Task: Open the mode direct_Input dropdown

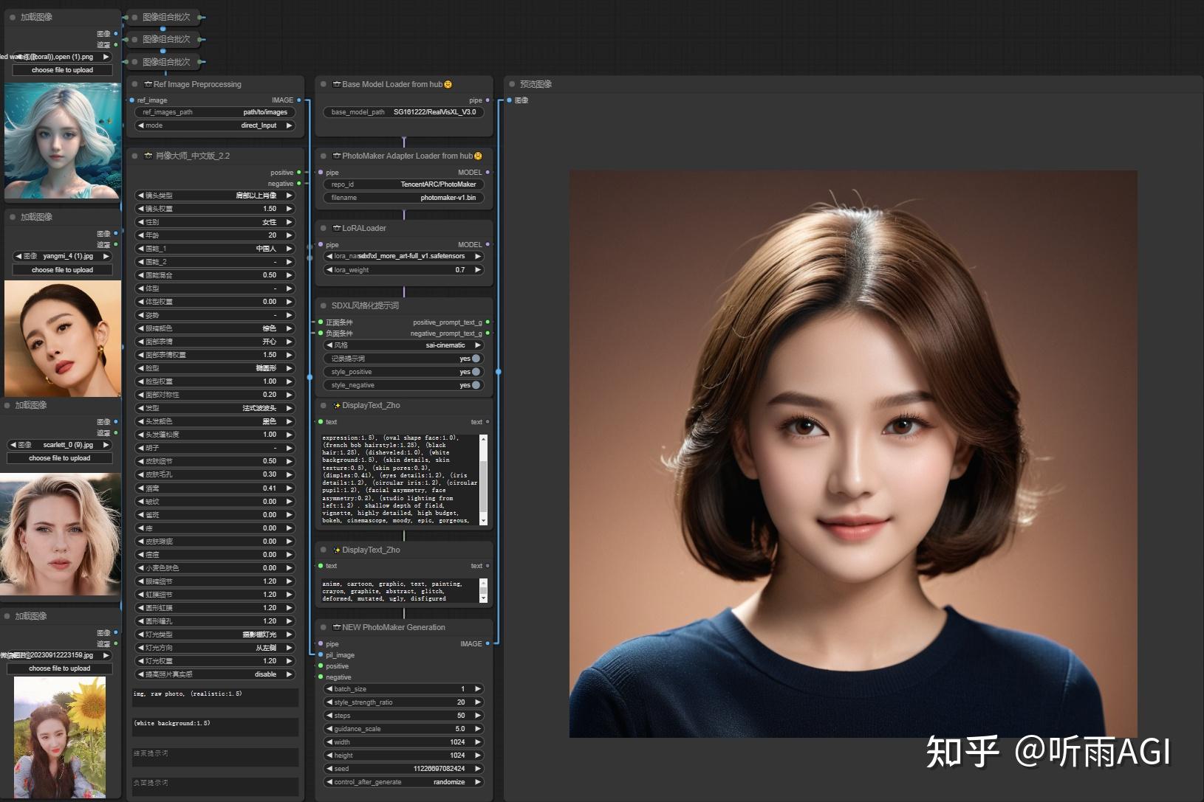Action: (x=215, y=125)
